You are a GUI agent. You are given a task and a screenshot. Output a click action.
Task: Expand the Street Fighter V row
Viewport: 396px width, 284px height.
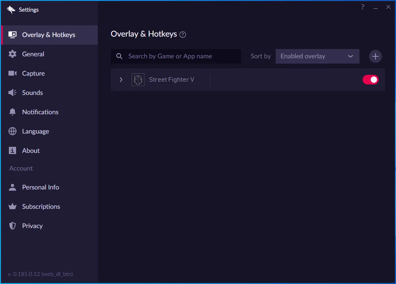click(121, 80)
